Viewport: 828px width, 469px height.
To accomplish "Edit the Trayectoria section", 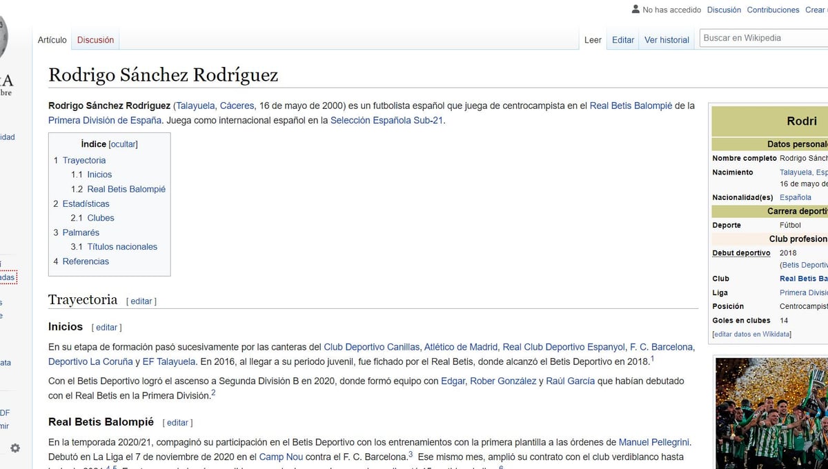I will tap(141, 301).
